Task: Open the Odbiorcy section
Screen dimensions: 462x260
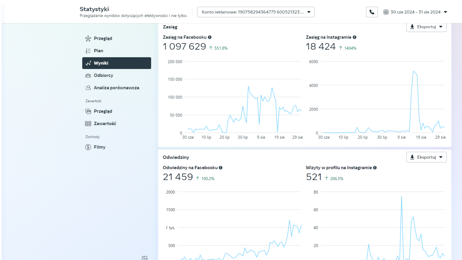Action: [103, 75]
